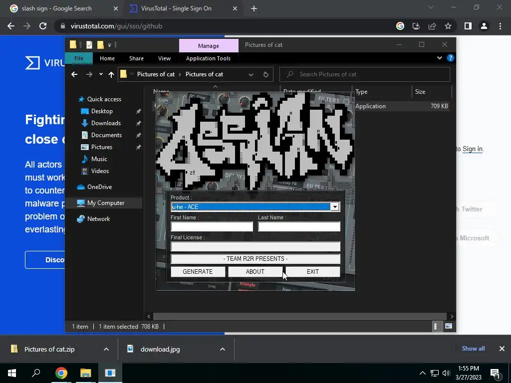Open the Windows Start menu
511x383 pixels.
[x=12, y=373]
